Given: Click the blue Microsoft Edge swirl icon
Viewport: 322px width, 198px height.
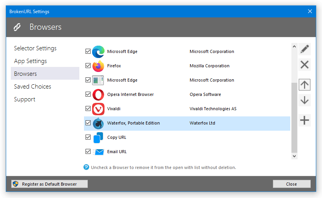Looking at the screenshot, I should coord(98,52).
